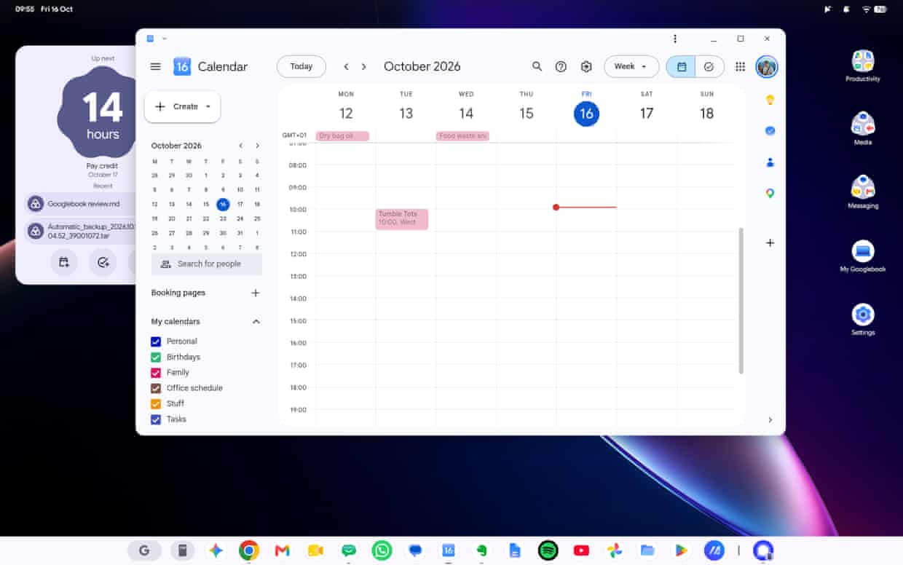Open the Google account profile picture
The width and height of the screenshot is (903, 565).
click(x=767, y=66)
